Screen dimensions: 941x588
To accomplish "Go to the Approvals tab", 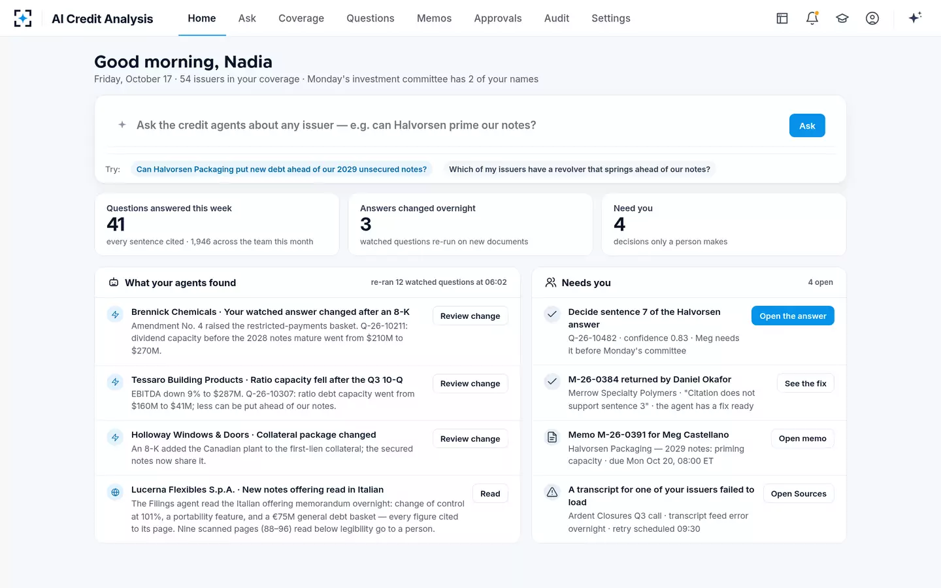I will tap(498, 18).
